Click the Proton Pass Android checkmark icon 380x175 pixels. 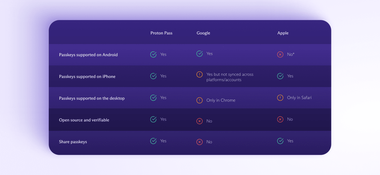tap(153, 54)
